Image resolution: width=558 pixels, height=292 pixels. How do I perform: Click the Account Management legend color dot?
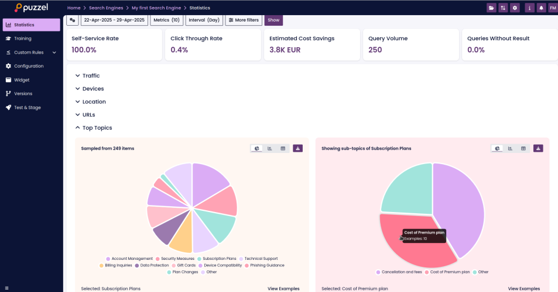108,259
